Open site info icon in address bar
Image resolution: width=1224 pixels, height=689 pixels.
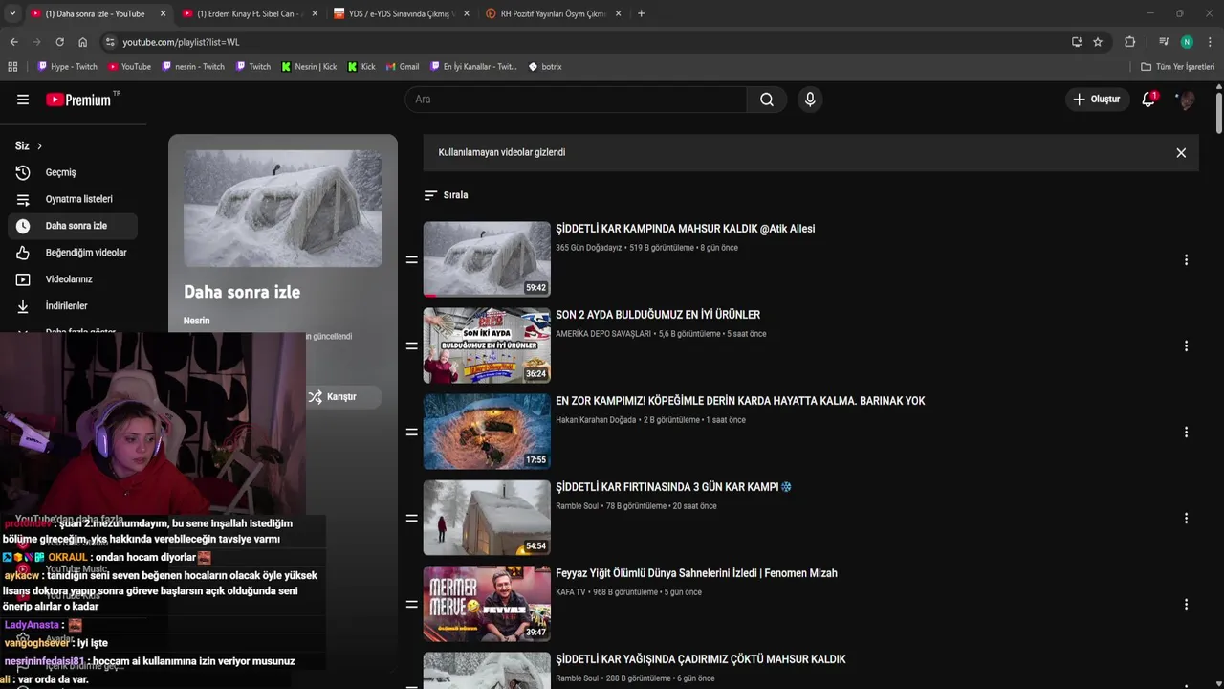pyautogui.click(x=110, y=42)
